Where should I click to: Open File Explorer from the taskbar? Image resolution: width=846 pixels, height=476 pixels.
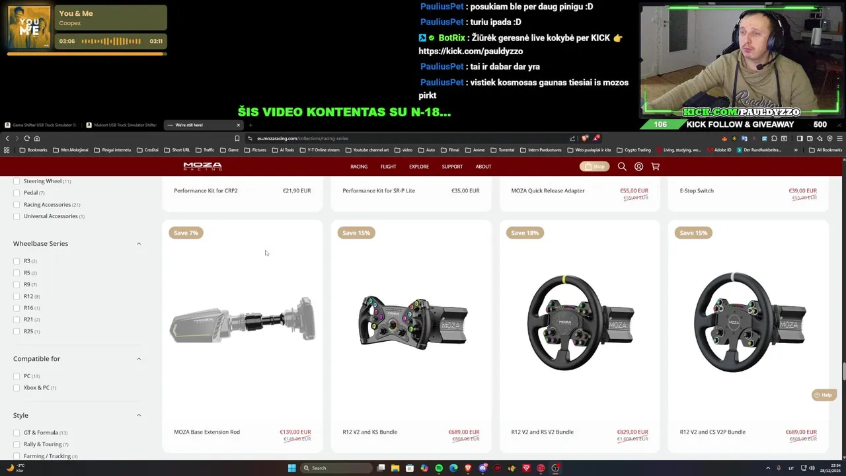[x=395, y=468]
